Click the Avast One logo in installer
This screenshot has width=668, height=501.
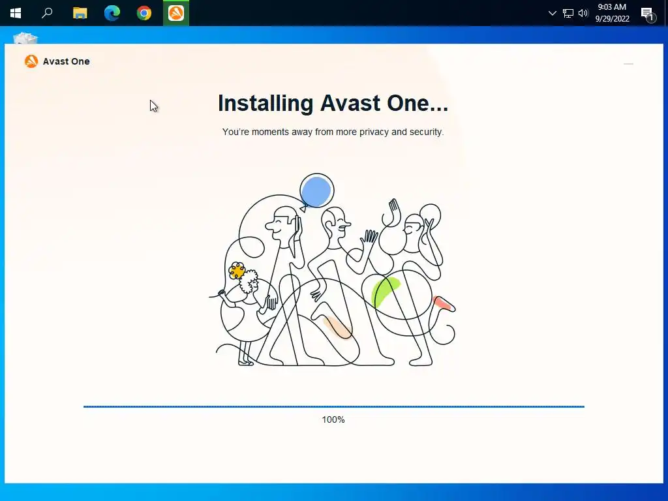31,61
